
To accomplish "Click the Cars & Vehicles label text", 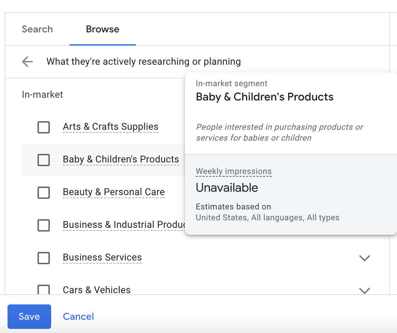I will [97, 290].
